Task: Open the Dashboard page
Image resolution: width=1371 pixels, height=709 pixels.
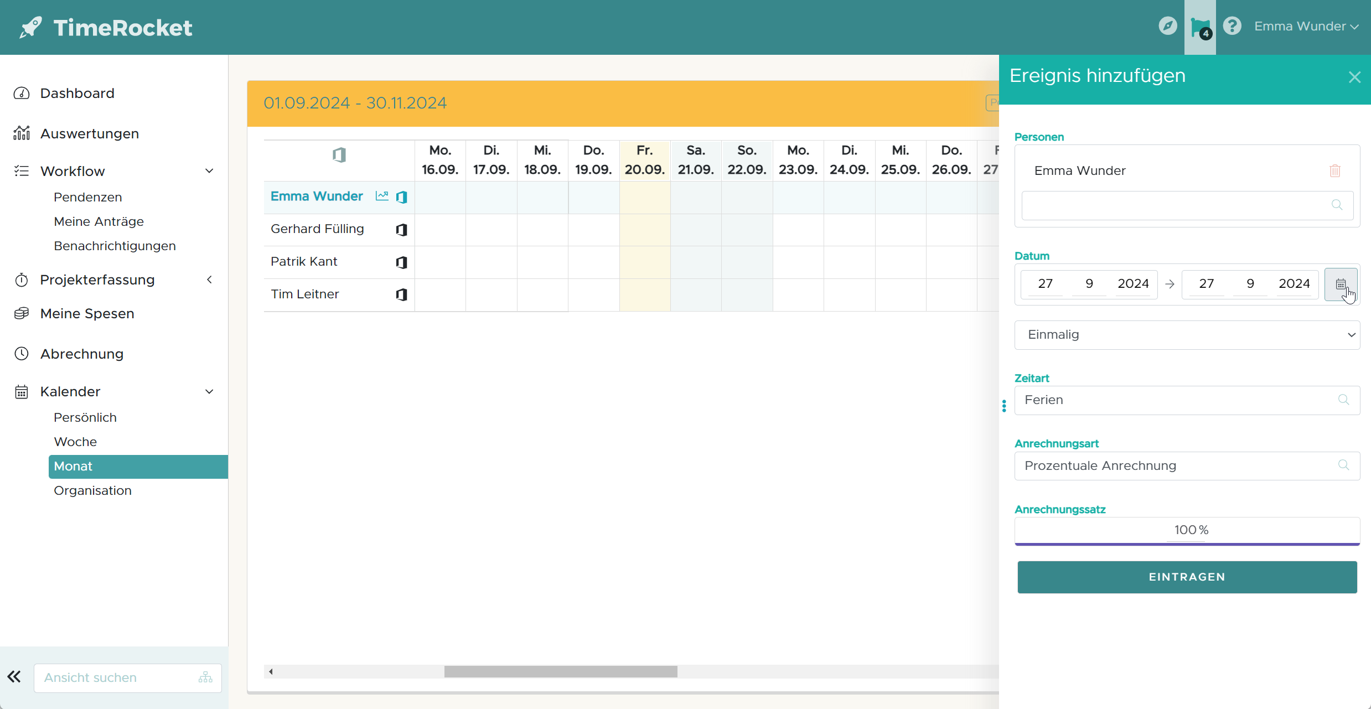Action: tap(77, 93)
